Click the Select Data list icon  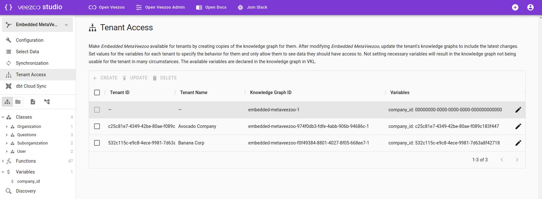[x=9, y=52]
